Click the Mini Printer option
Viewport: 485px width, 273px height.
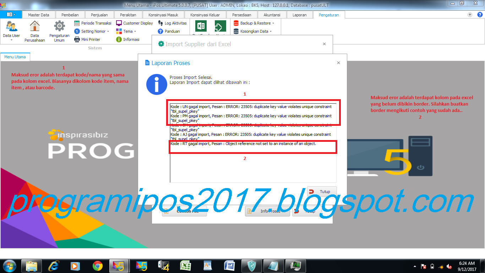coord(87,39)
